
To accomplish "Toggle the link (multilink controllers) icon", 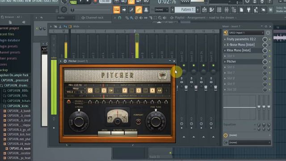I will coord(139,10).
